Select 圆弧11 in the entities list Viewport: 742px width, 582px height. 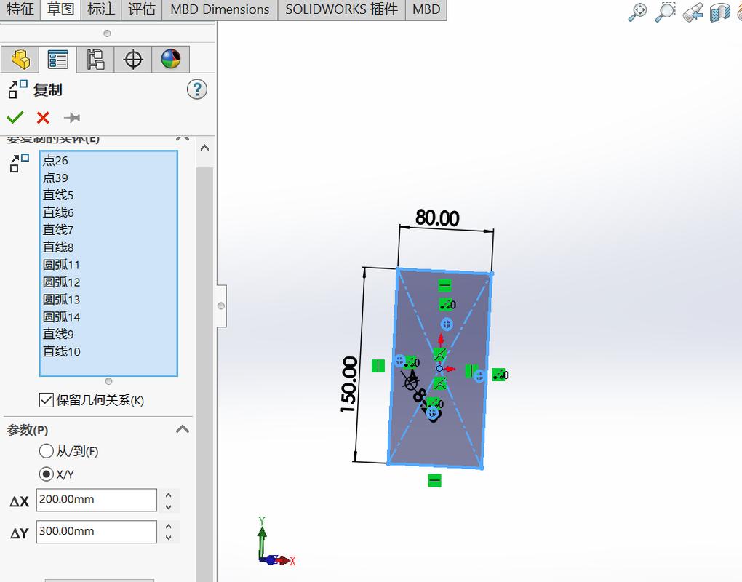(61, 264)
